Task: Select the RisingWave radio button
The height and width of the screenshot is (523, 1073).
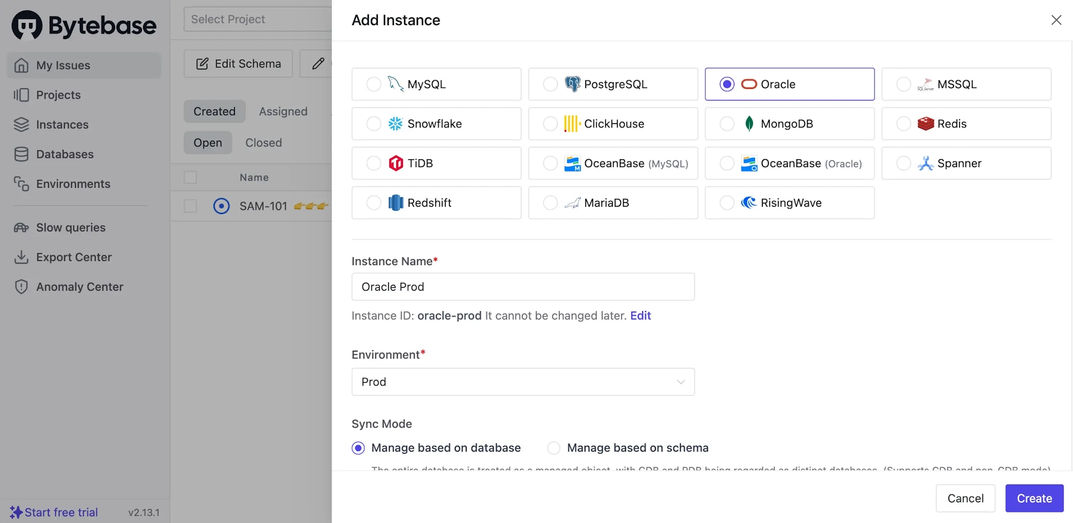Action: click(727, 203)
